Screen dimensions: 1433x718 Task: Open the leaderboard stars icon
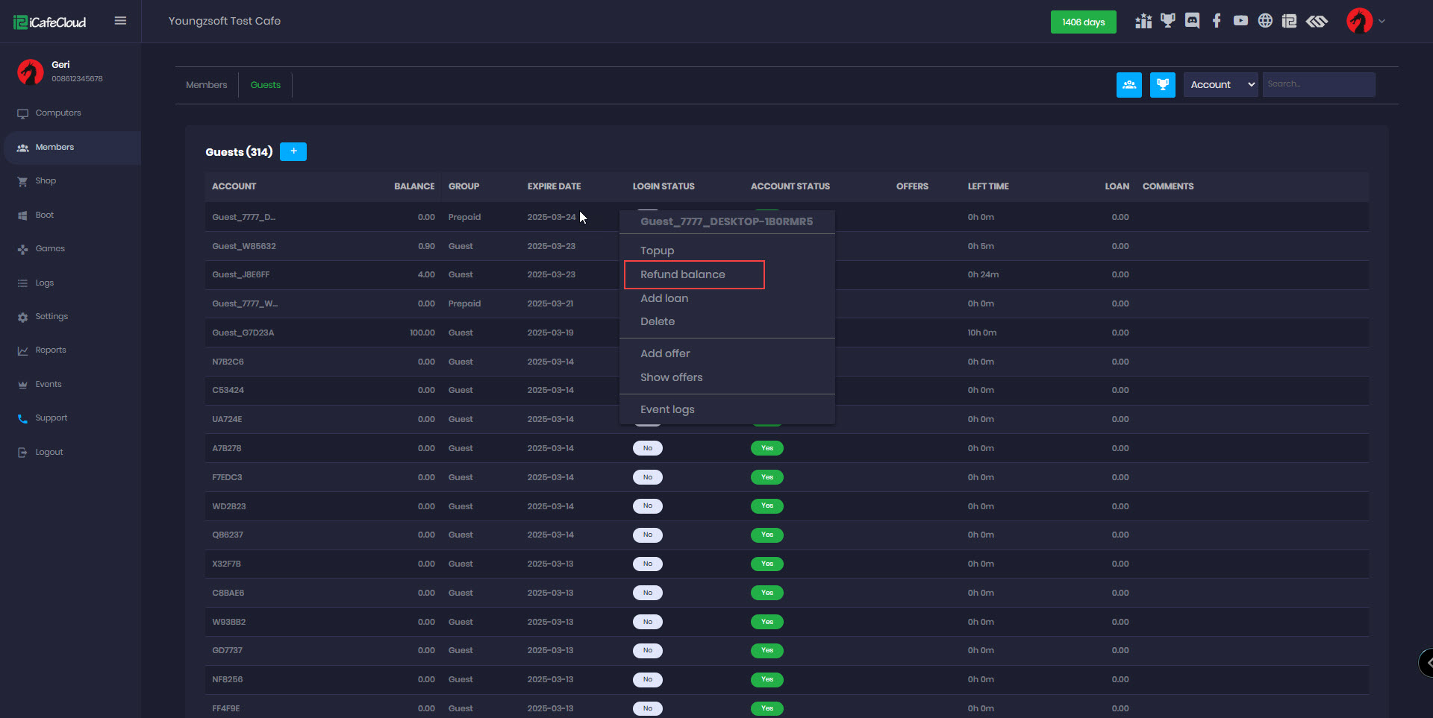point(1143,21)
